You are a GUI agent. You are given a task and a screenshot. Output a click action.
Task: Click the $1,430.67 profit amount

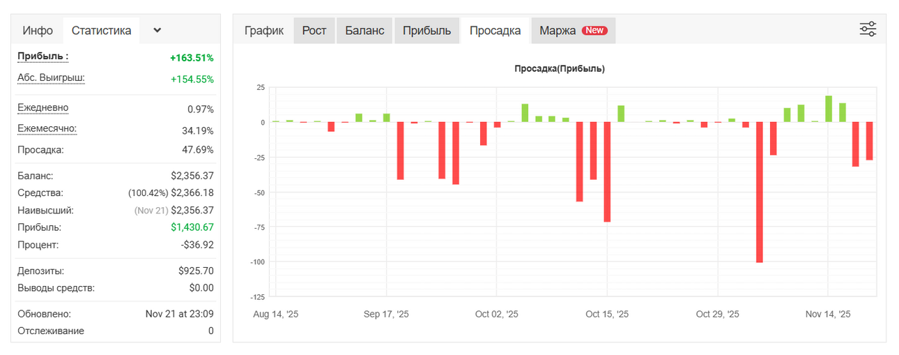pyautogui.click(x=192, y=227)
